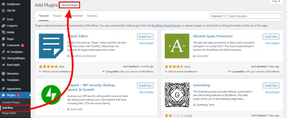View More Details for Jetpack

[147, 92]
